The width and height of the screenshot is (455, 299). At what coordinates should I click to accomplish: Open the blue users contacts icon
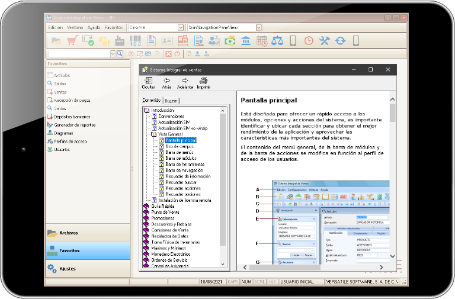214,41
